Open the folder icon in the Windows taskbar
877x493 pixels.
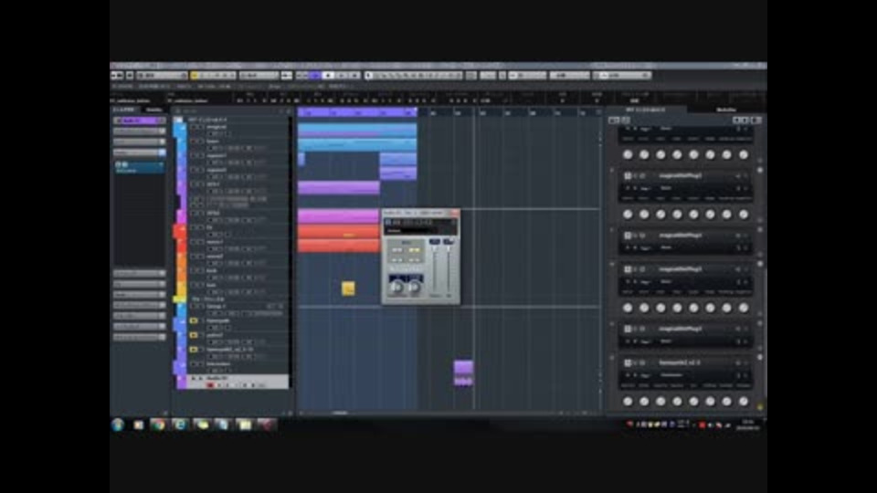(x=245, y=425)
